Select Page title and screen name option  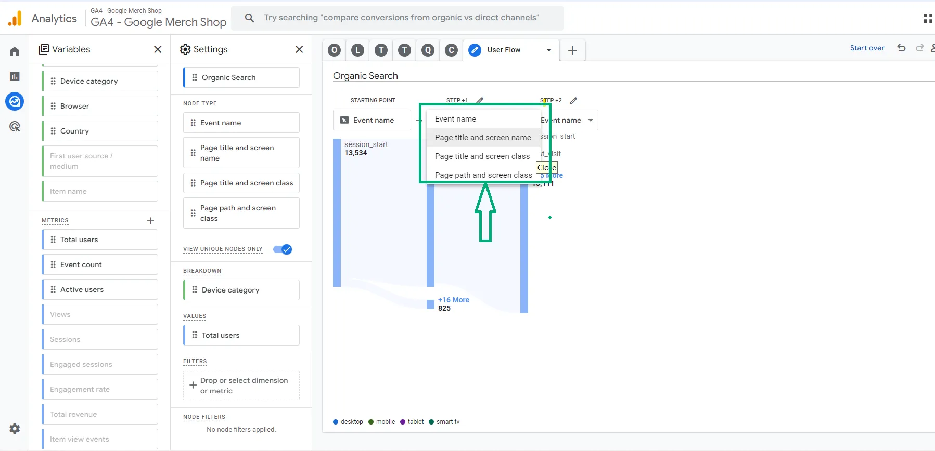point(483,138)
